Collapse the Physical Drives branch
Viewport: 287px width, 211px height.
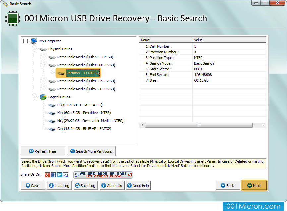tap(35, 49)
